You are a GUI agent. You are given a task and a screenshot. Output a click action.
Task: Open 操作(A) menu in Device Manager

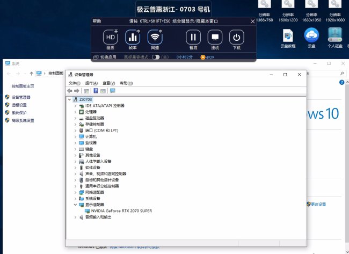[91, 83]
